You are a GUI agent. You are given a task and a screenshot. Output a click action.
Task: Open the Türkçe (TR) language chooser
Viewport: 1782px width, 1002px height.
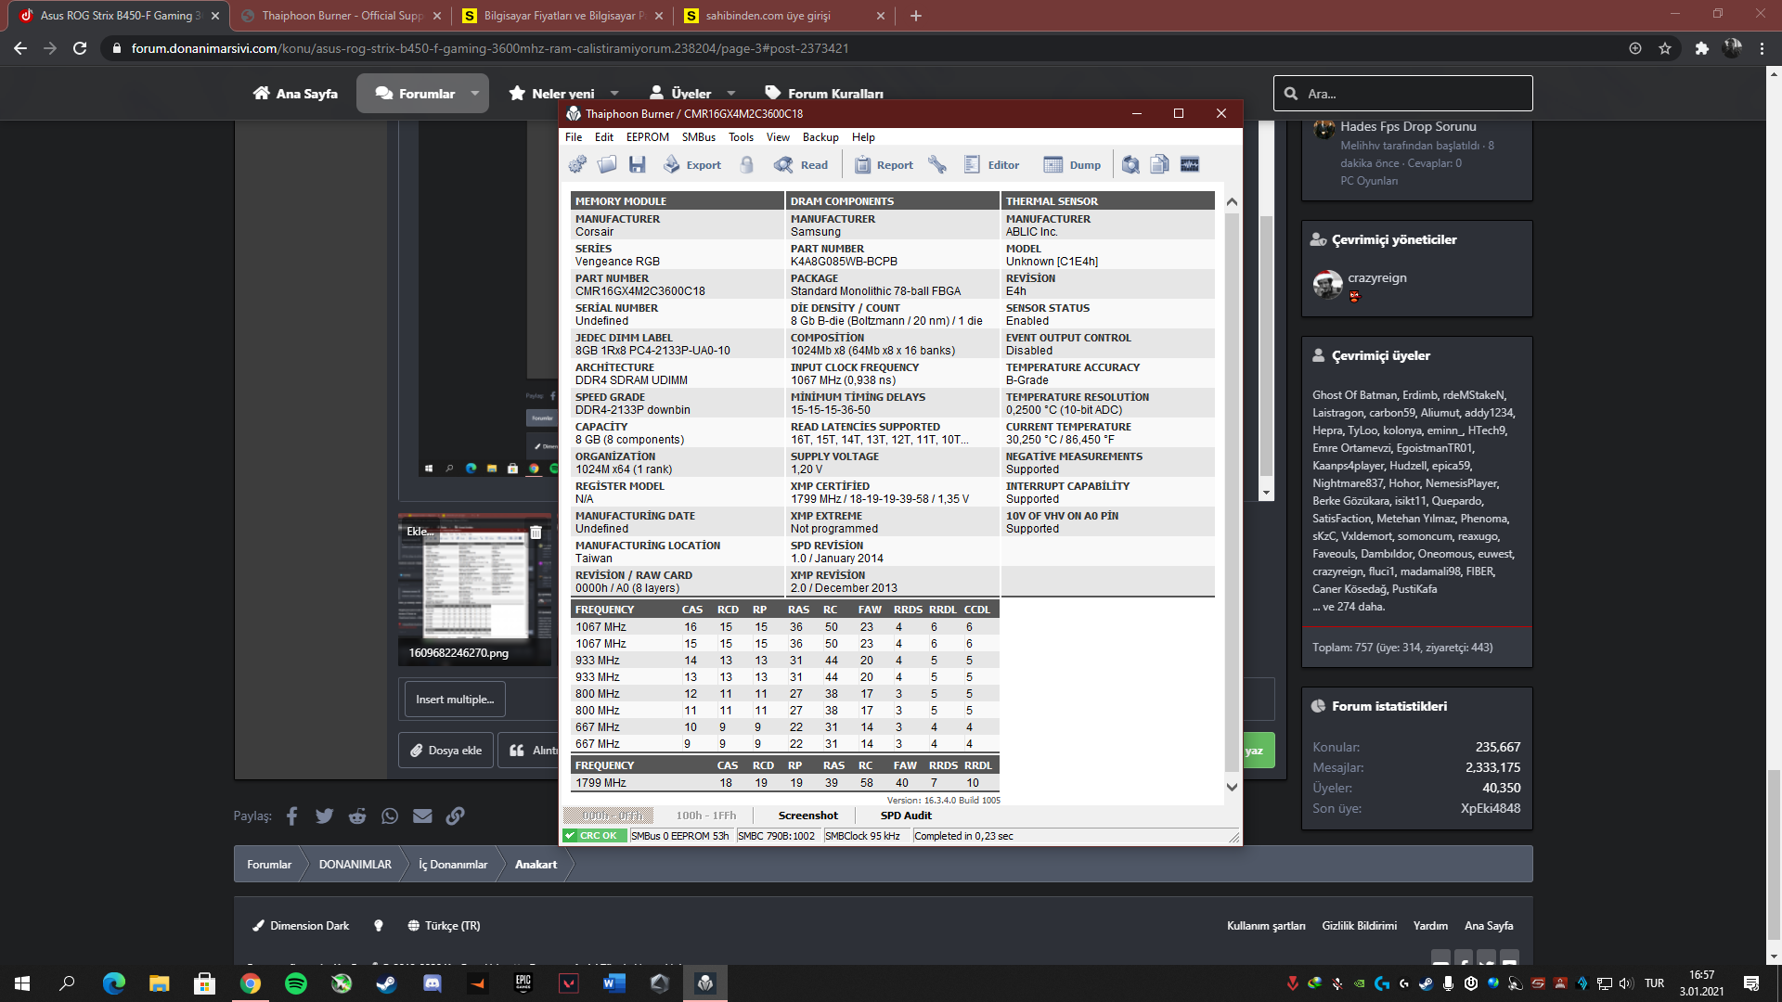pyautogui.click(x=444, y=925)
